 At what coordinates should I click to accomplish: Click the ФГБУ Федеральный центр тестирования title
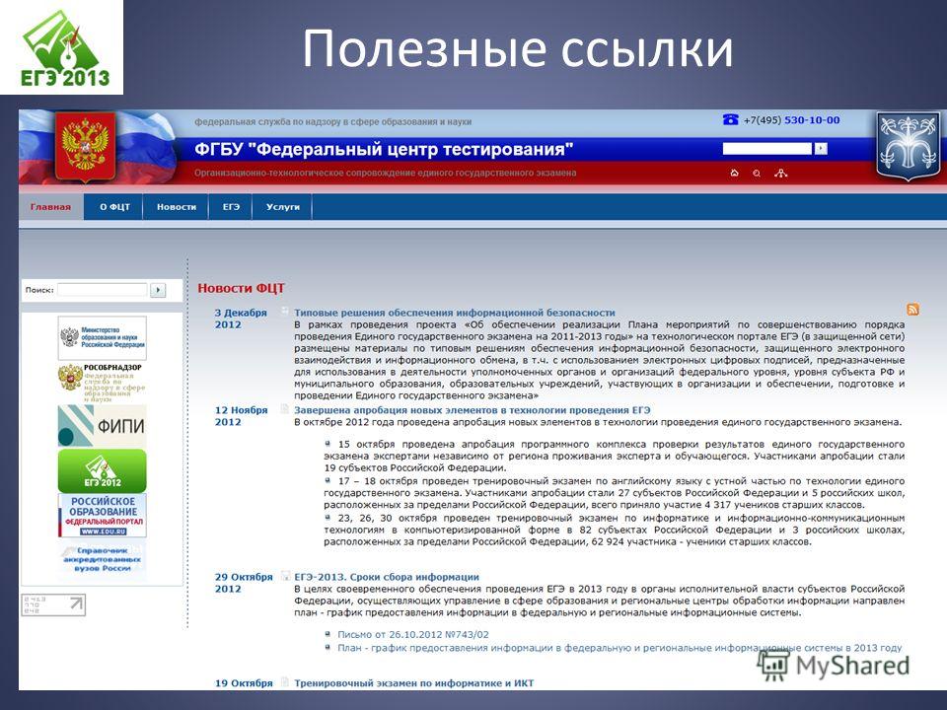(384, 149)
